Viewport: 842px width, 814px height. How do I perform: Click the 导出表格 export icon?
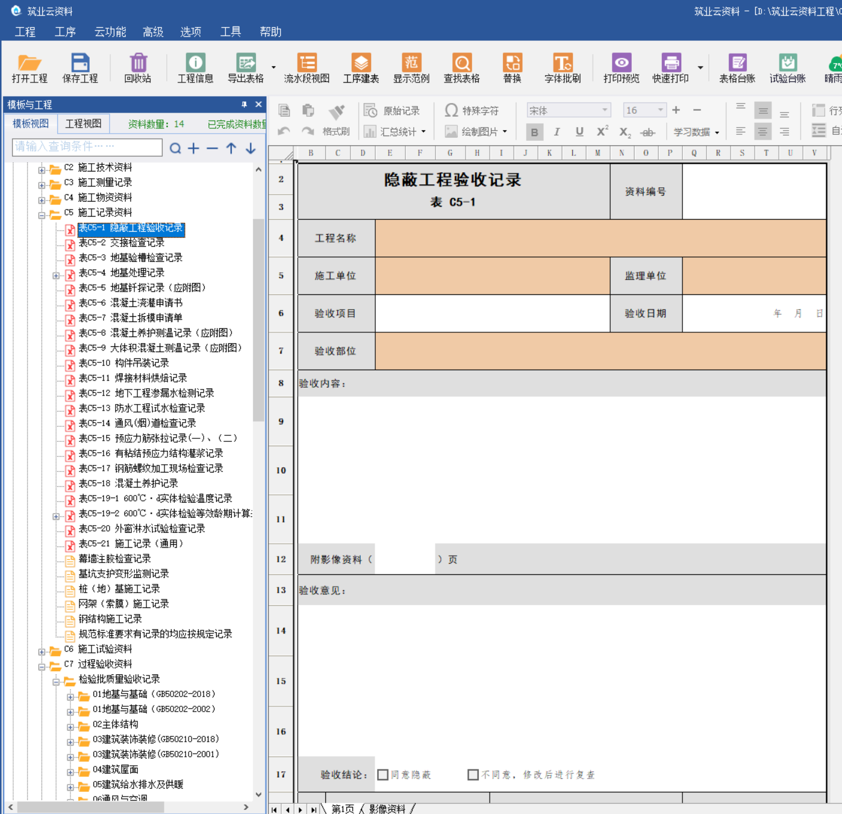(x=246, y=68)
